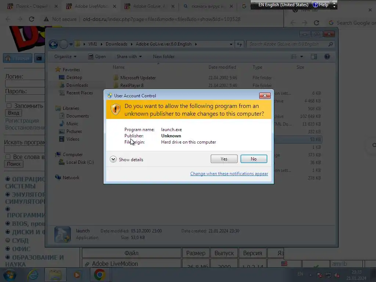Close the User Account Control dialog

pos(265,96)
